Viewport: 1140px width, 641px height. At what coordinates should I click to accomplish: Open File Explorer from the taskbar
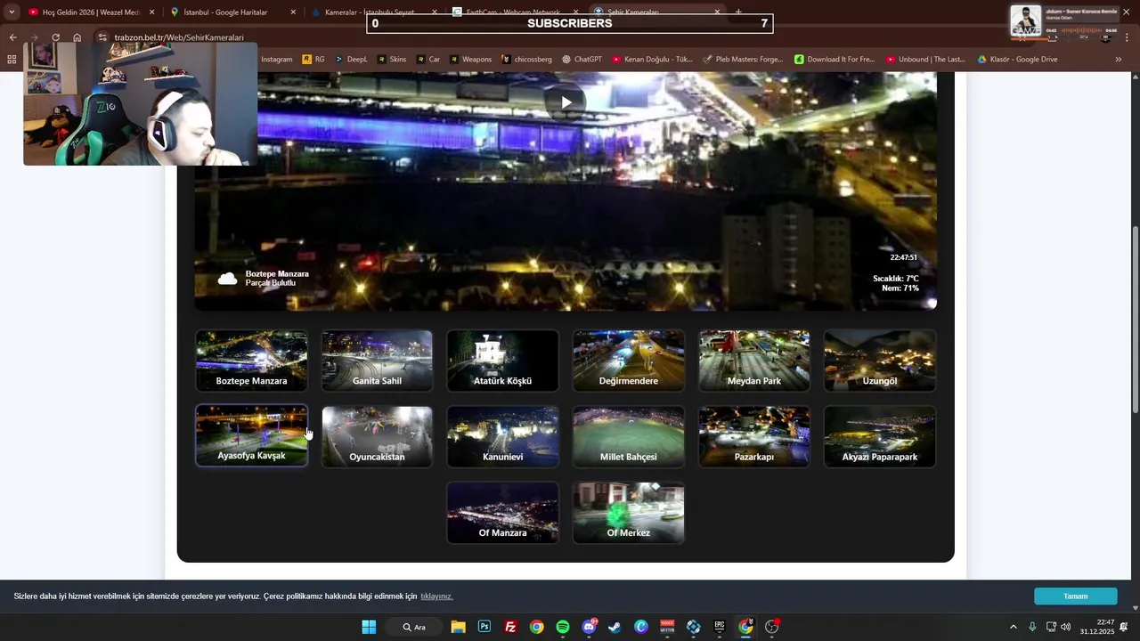[458, 627]
